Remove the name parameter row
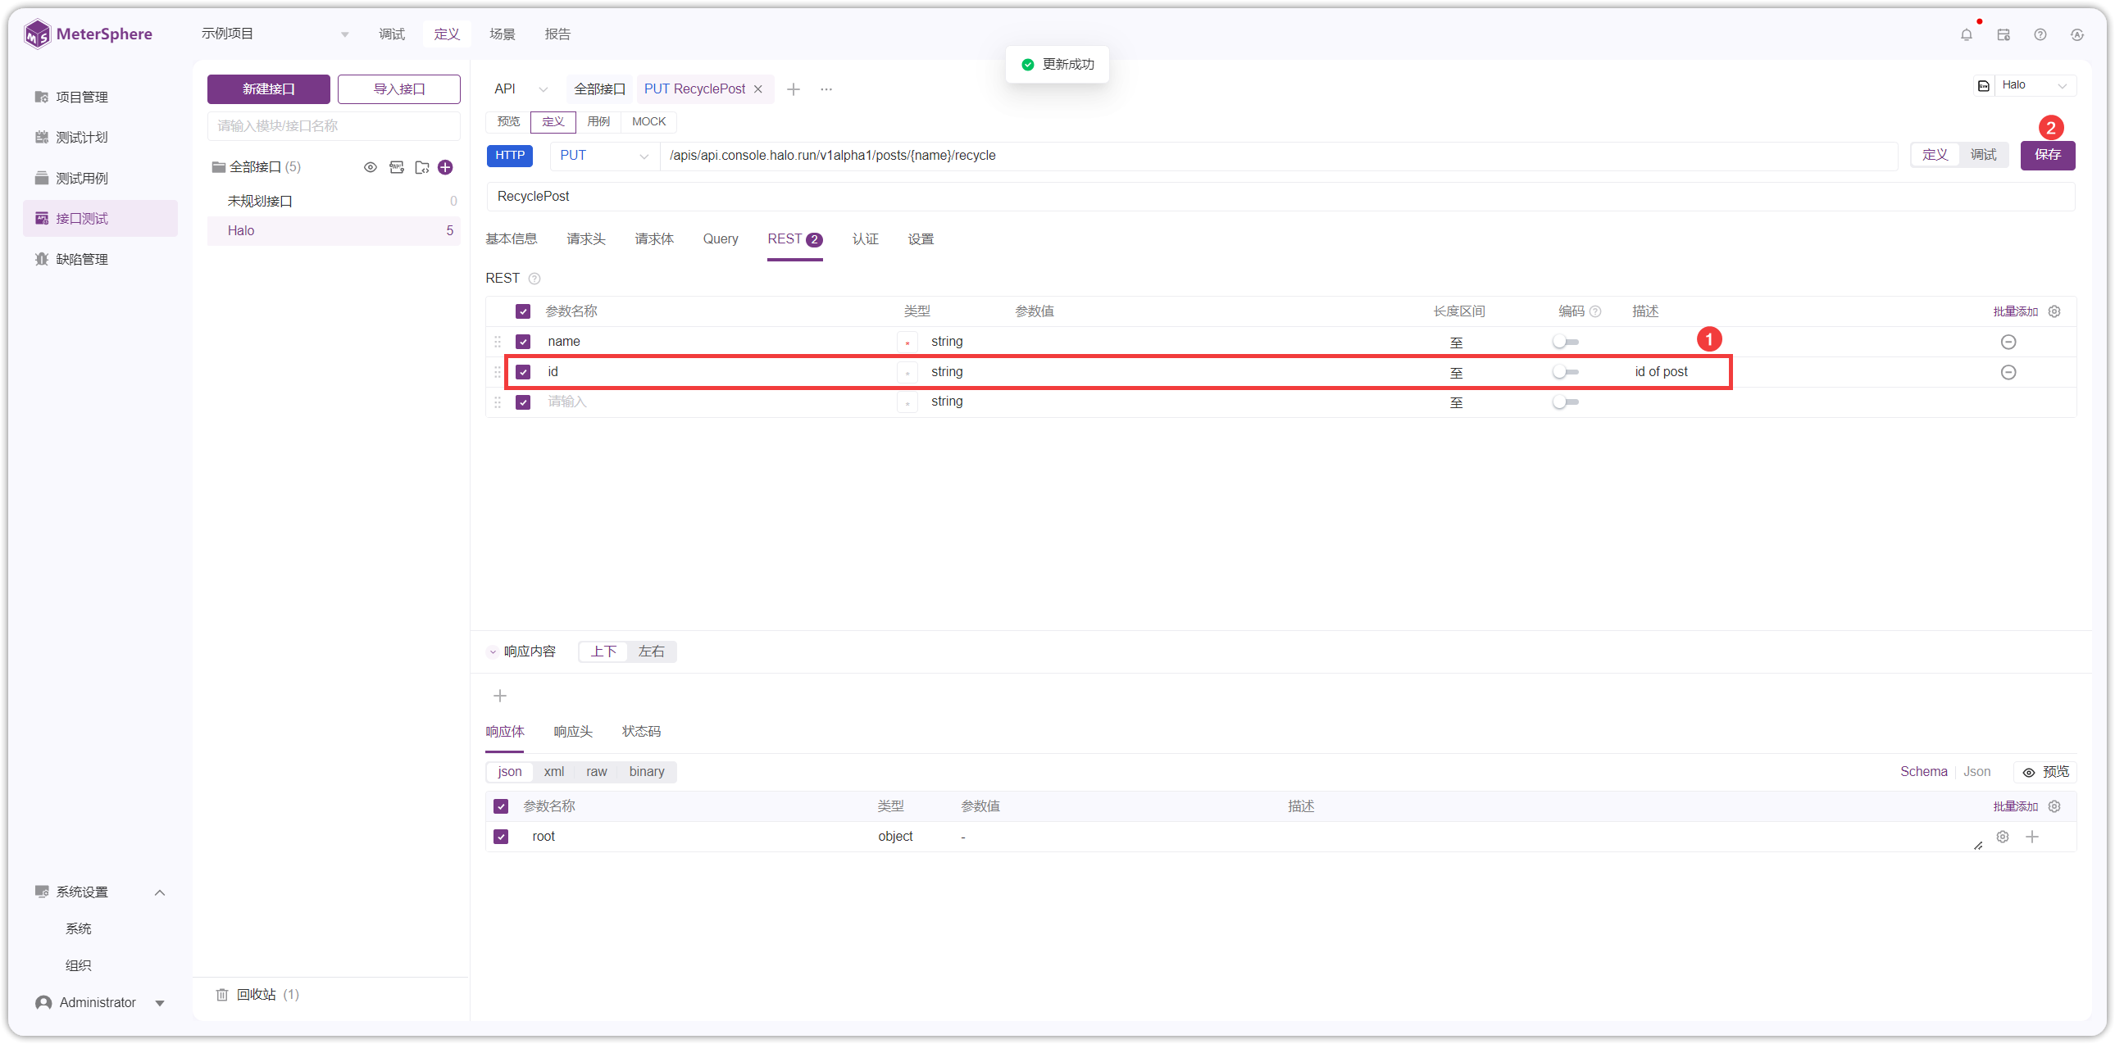2115x1044 pixels. pos(2008,342)
